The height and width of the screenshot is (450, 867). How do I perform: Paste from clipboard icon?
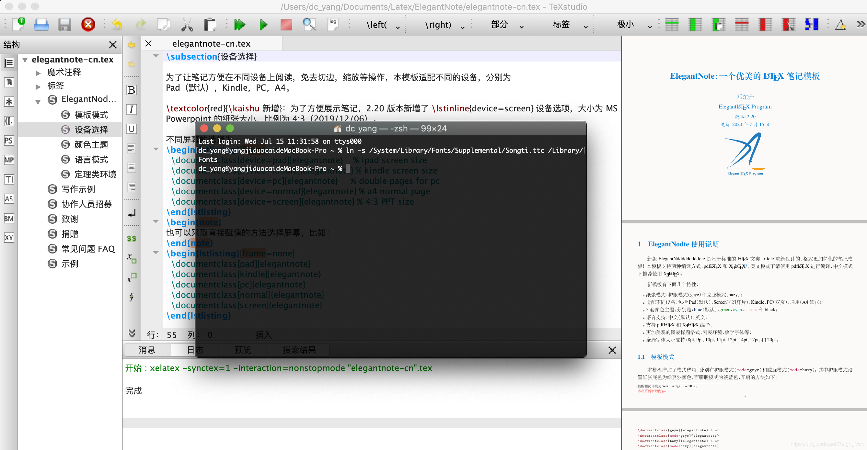[x=210, y=25]
